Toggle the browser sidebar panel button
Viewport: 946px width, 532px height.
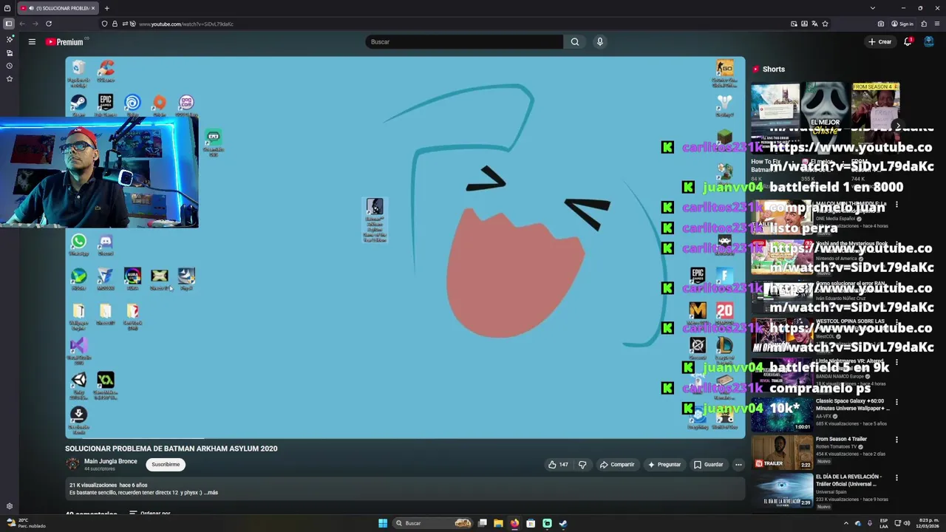[9, 24]
